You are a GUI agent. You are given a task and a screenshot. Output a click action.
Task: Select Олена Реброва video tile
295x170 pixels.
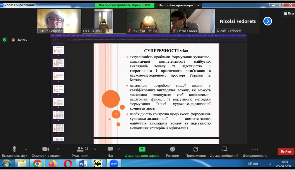pyautogui.click(x=59, y=21)
